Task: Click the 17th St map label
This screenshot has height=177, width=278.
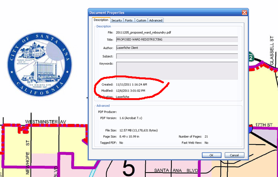Action: point(266,124)
